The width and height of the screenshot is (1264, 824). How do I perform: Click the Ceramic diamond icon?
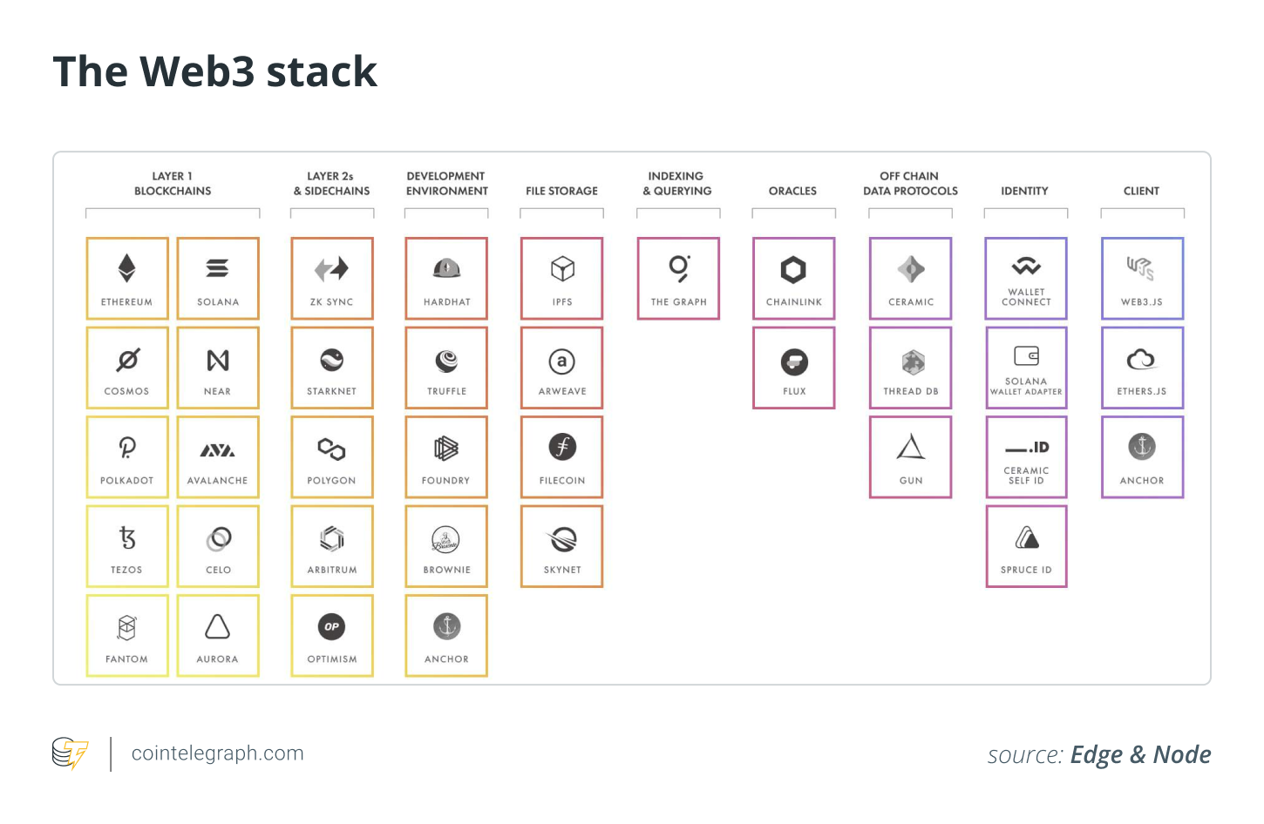coord(911,269)
